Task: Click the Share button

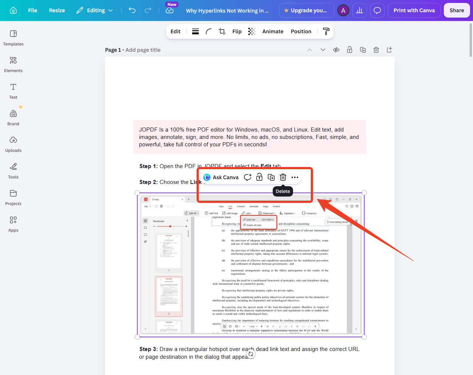Action: point(457,10)
